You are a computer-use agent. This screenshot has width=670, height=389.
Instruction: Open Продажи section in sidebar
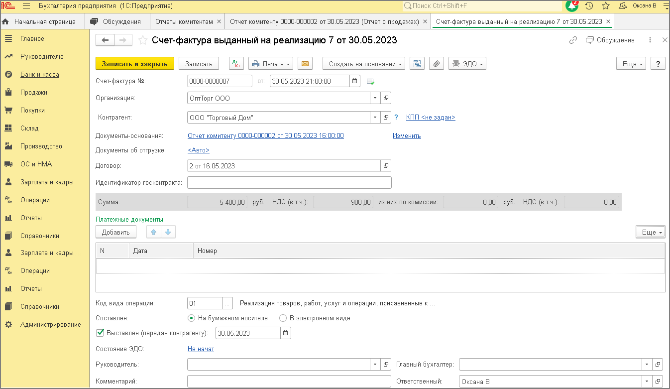coord(34,92)
